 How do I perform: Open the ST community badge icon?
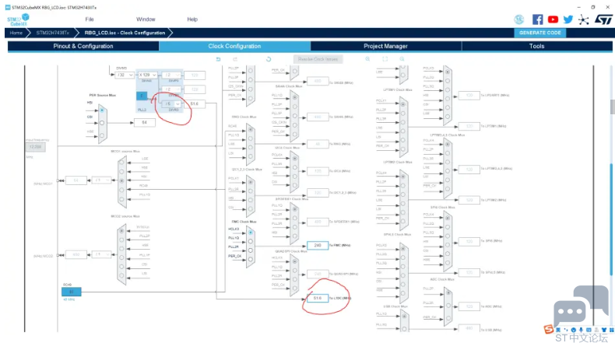tap(519, 19)
